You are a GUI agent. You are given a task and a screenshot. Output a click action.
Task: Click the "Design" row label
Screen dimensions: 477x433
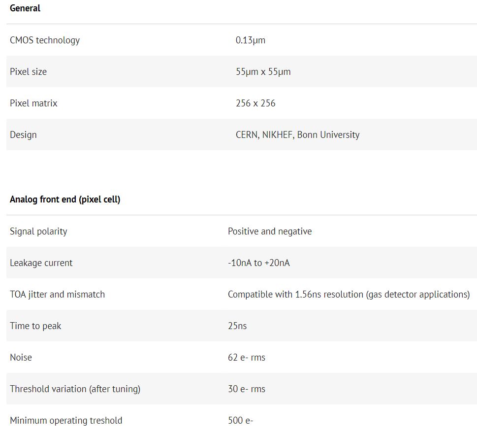point(23,135)
